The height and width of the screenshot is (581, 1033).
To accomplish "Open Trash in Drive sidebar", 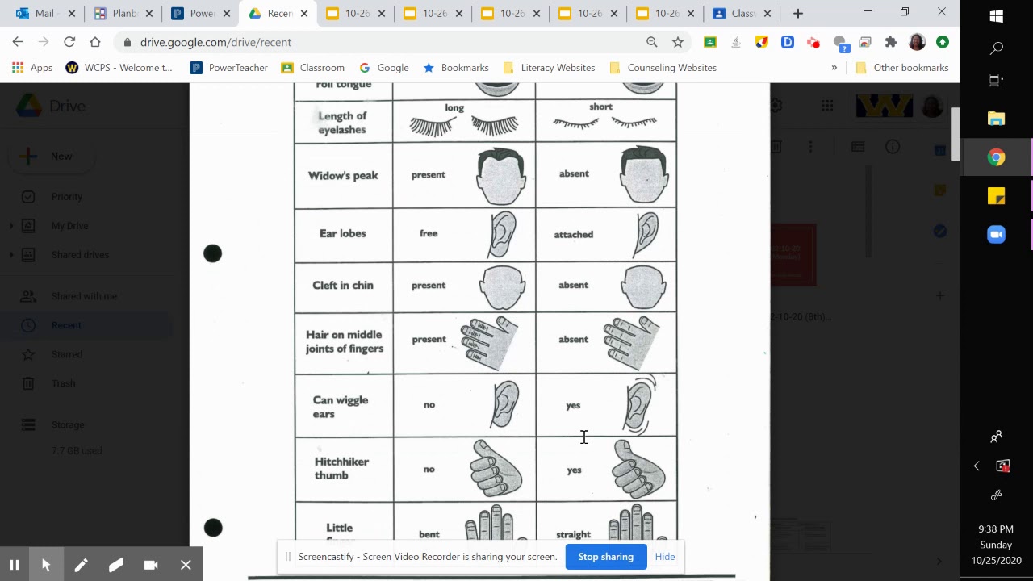I will click(x=63, y=383).
